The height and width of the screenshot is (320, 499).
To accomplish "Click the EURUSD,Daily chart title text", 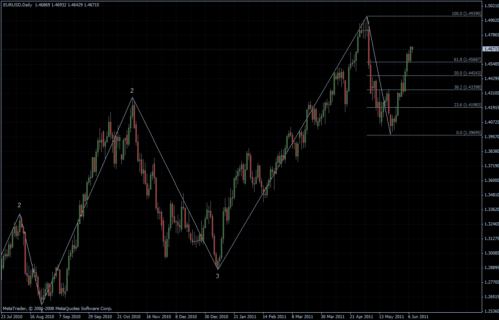I will click(17, 5).
